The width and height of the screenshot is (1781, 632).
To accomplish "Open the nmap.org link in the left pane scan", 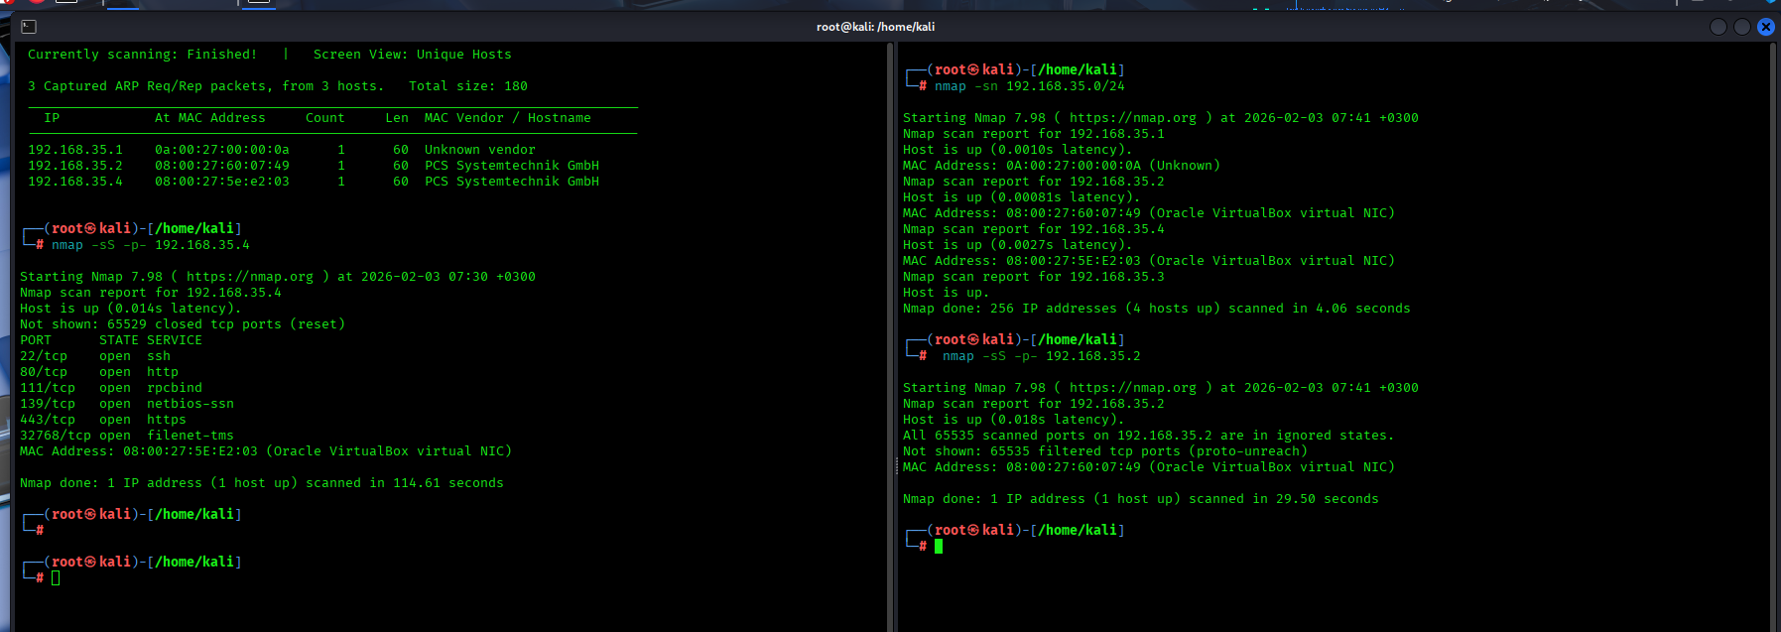I will pyautogui.click(x=250, y=277).
